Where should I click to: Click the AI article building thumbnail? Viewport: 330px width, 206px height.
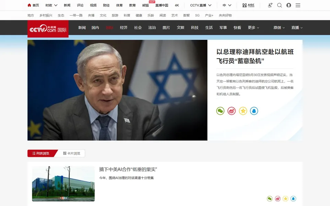[x=63, y=184]
